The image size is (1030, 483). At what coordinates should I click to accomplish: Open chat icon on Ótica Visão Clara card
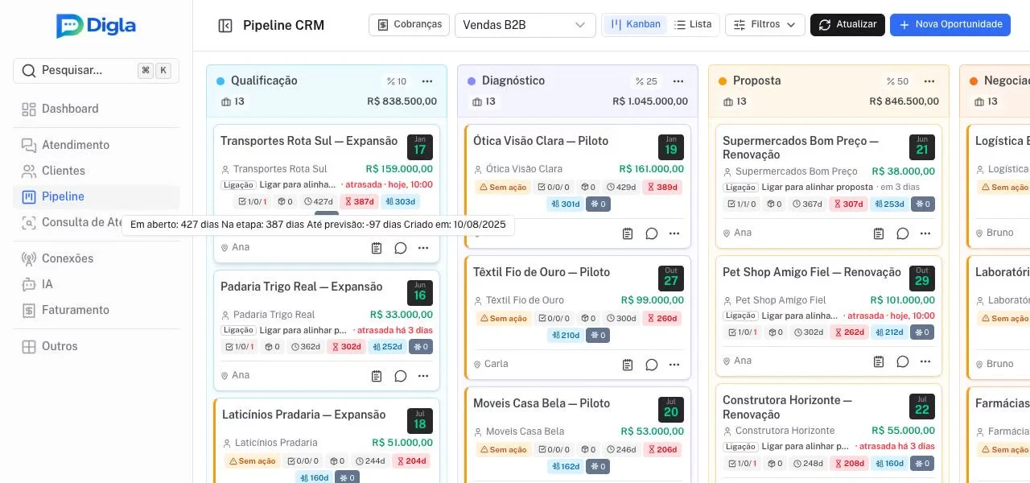point(652,233)
